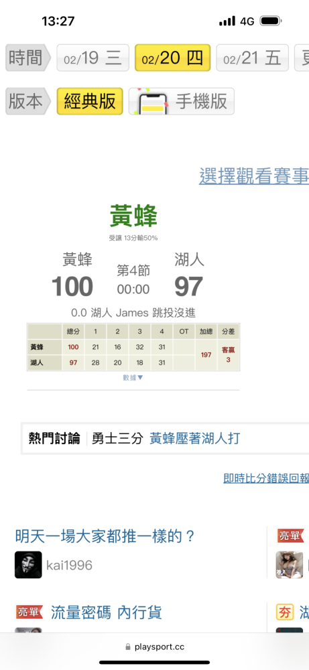Viewport: 309px width, 670px height.
Task: Tap the 湖人 team name above score 97
Action: (x=189, y=259)
